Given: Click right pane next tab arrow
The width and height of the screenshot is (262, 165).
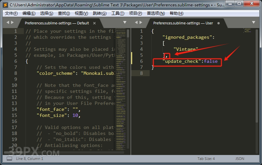Looking at the screenshot, I should (x=141, y=22).
